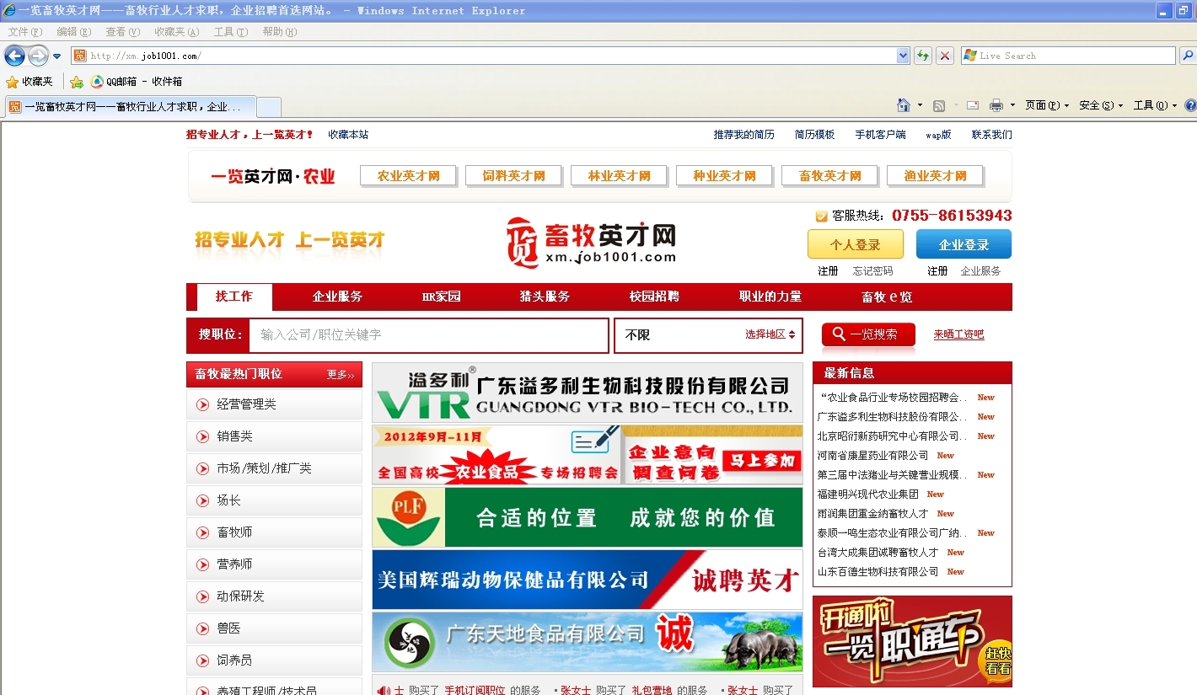1197x695 pixels.
Task: Select the 企业服务 navigation tab
Action: 337,297
